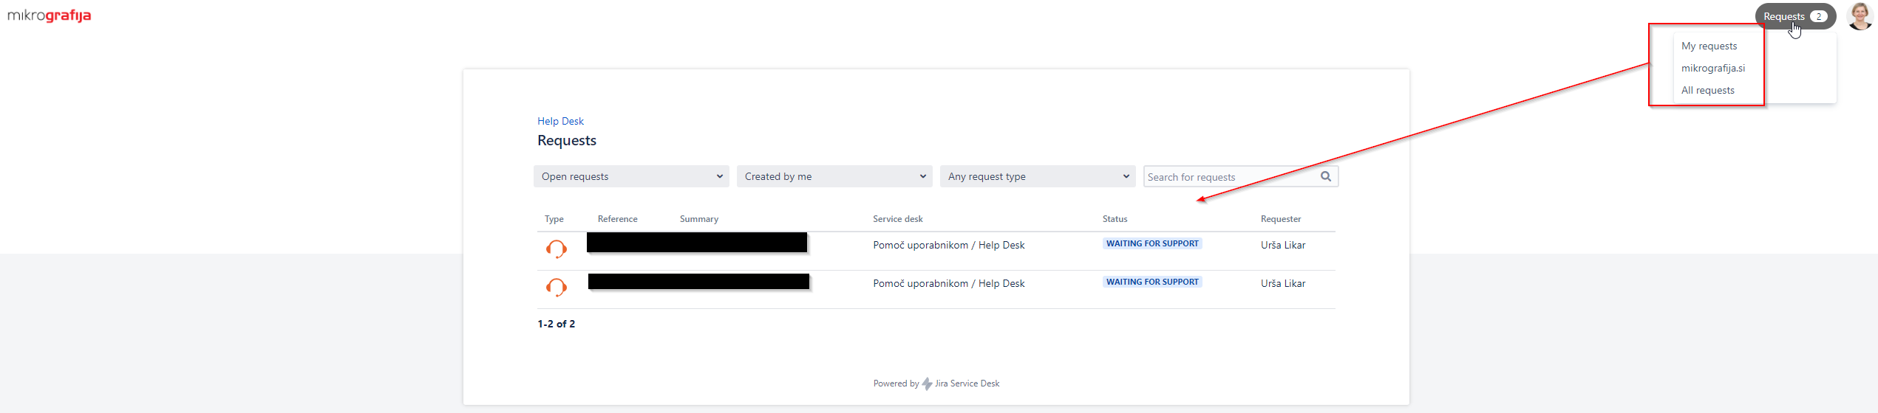Focus the Search for requests field
The height and width of the screenshot is (413, 1878).
click(1231, 177)
